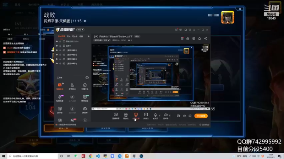
Task: Open FileZilla from the taskbar
Action: [x=83, y=156]
